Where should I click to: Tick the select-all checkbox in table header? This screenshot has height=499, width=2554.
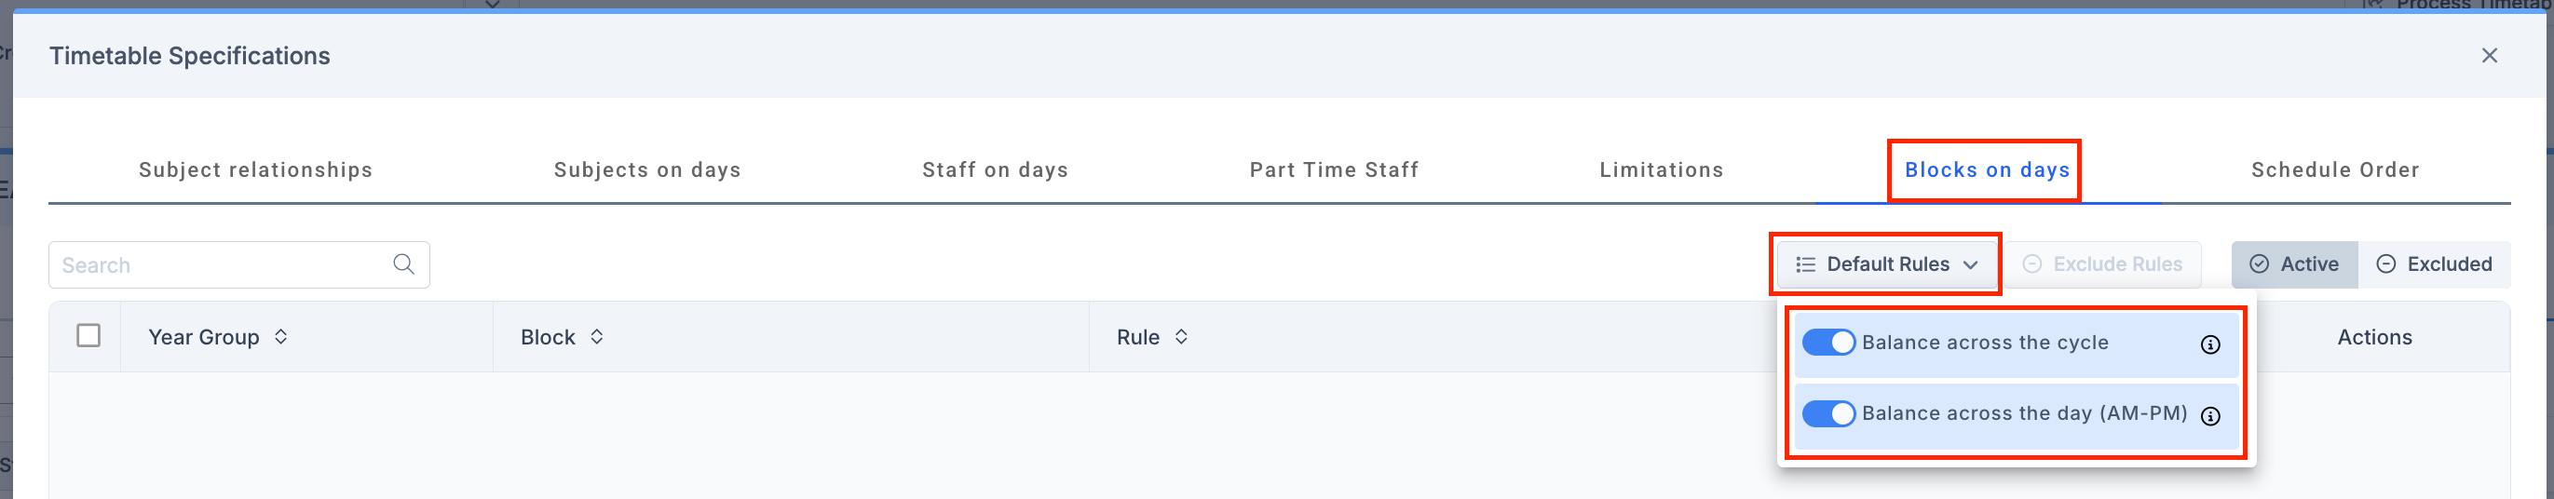pyautogui.click(x=88, y=337)
